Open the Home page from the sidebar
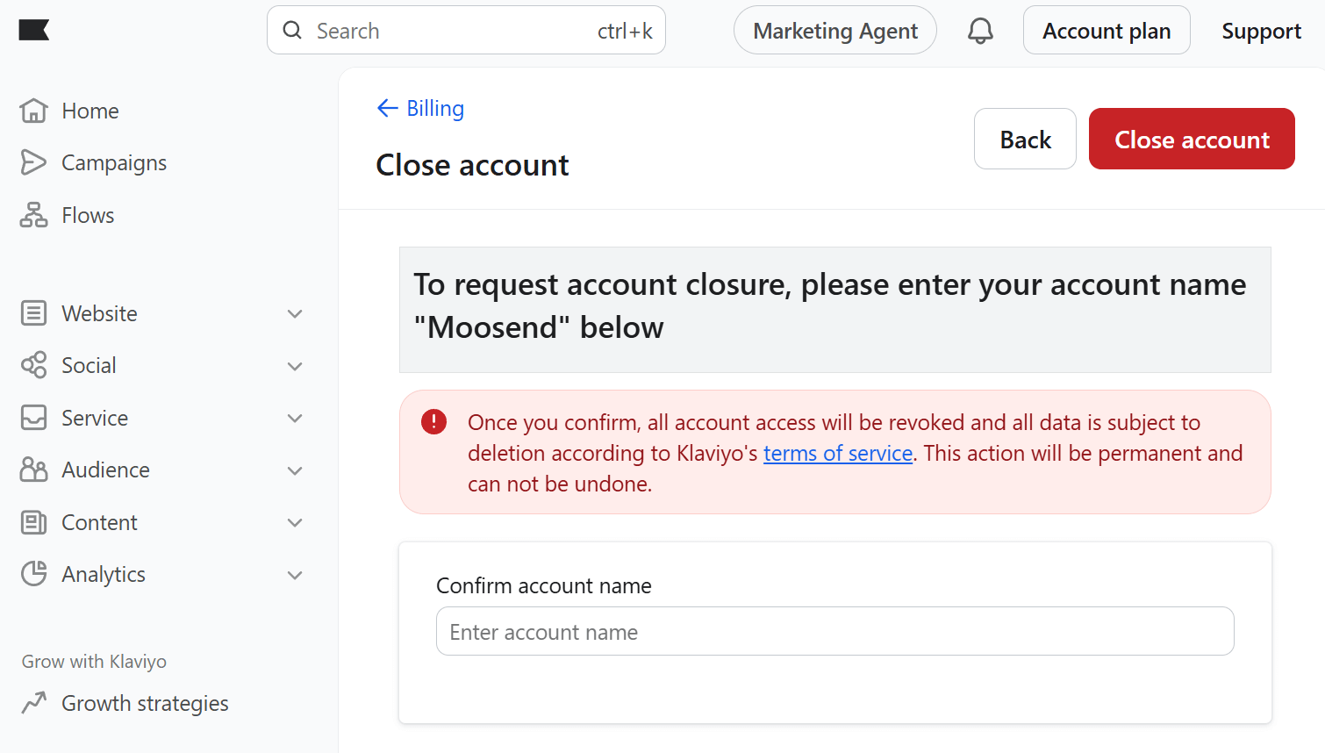1325x753 pixels. point(89,111)
